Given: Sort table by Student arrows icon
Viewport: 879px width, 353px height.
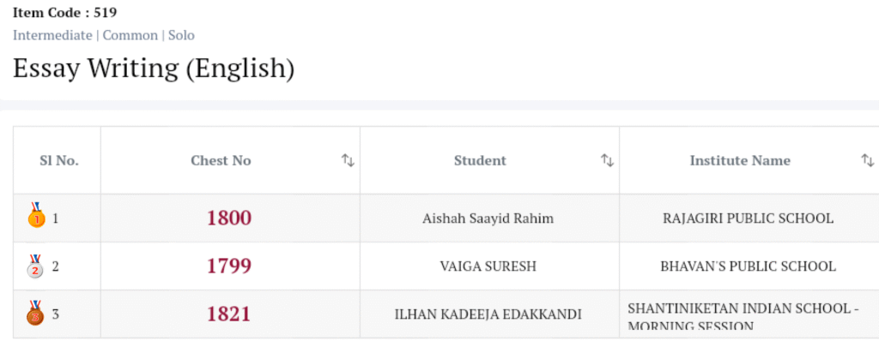Looking at the screenshot, I should pyautogui.click(x=607, y=160).
